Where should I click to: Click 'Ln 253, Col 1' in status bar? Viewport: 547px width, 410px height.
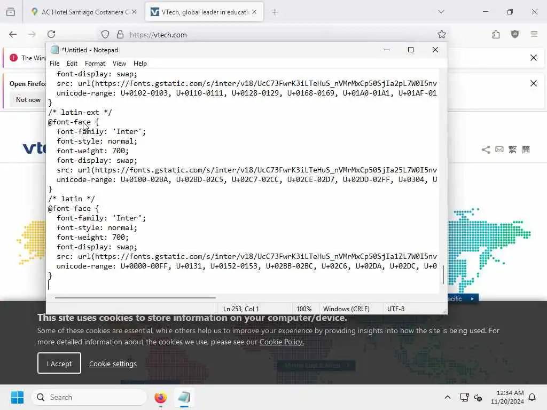coord(241,309)
